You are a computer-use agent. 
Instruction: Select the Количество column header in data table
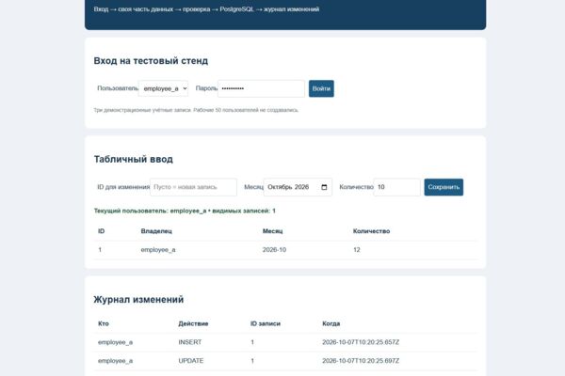[371, 231]
